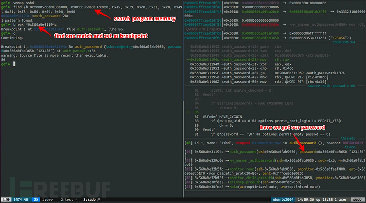Click the source-file-more-recent warning line
The width and height of the screenshot is (366, 203).
click(54, 55)
